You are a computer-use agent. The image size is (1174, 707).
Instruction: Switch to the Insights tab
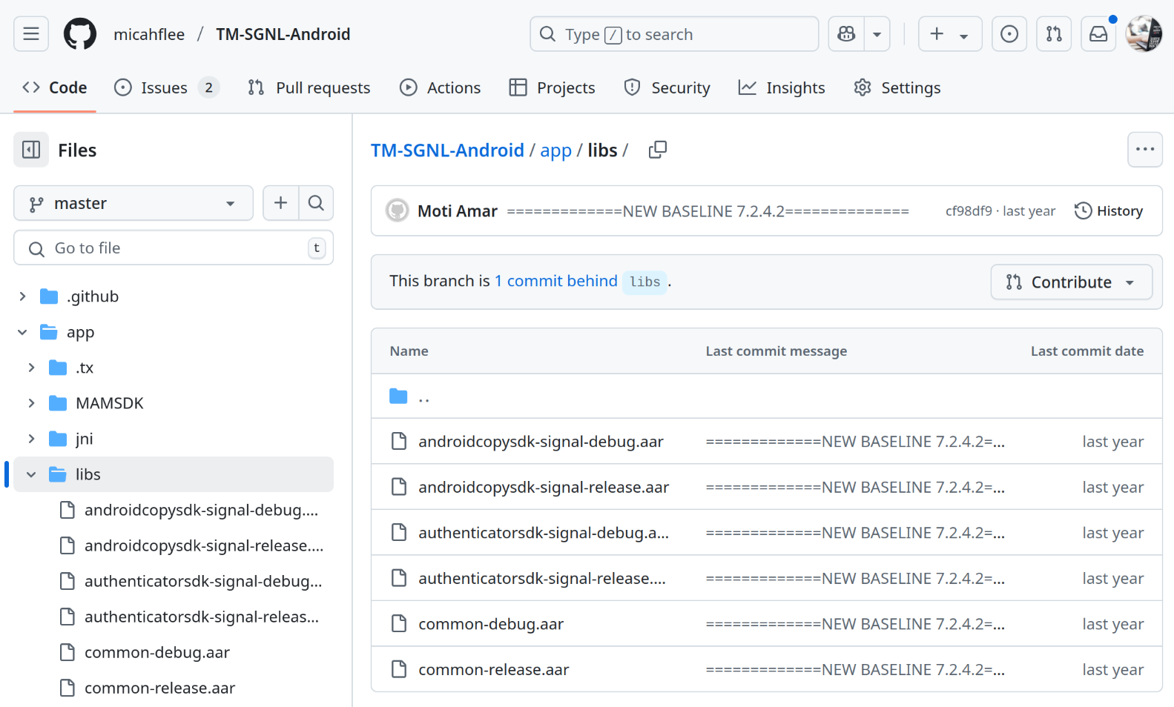click(x=782, y=87)
